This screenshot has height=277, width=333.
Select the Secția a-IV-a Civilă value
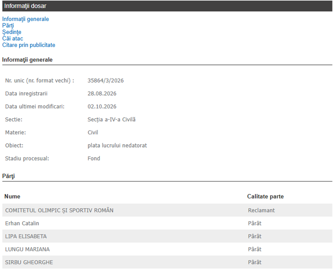[111, 120]
